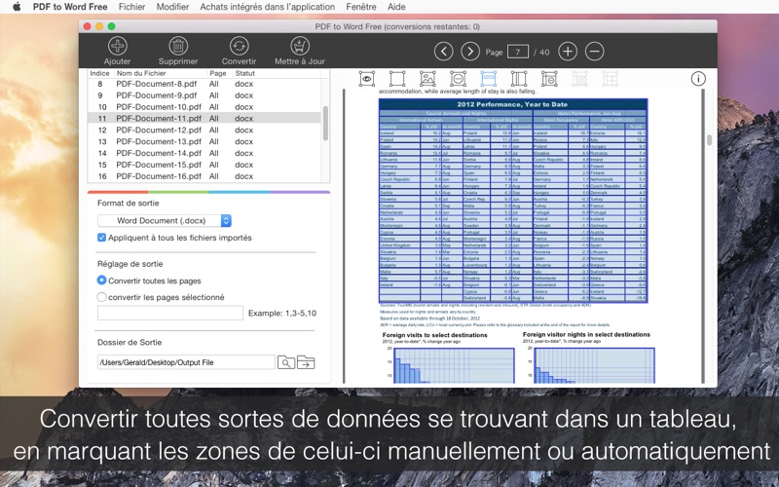Select PDF-Document-15.pdf row
The image size is (779, 487).
(x=204, y=165)
